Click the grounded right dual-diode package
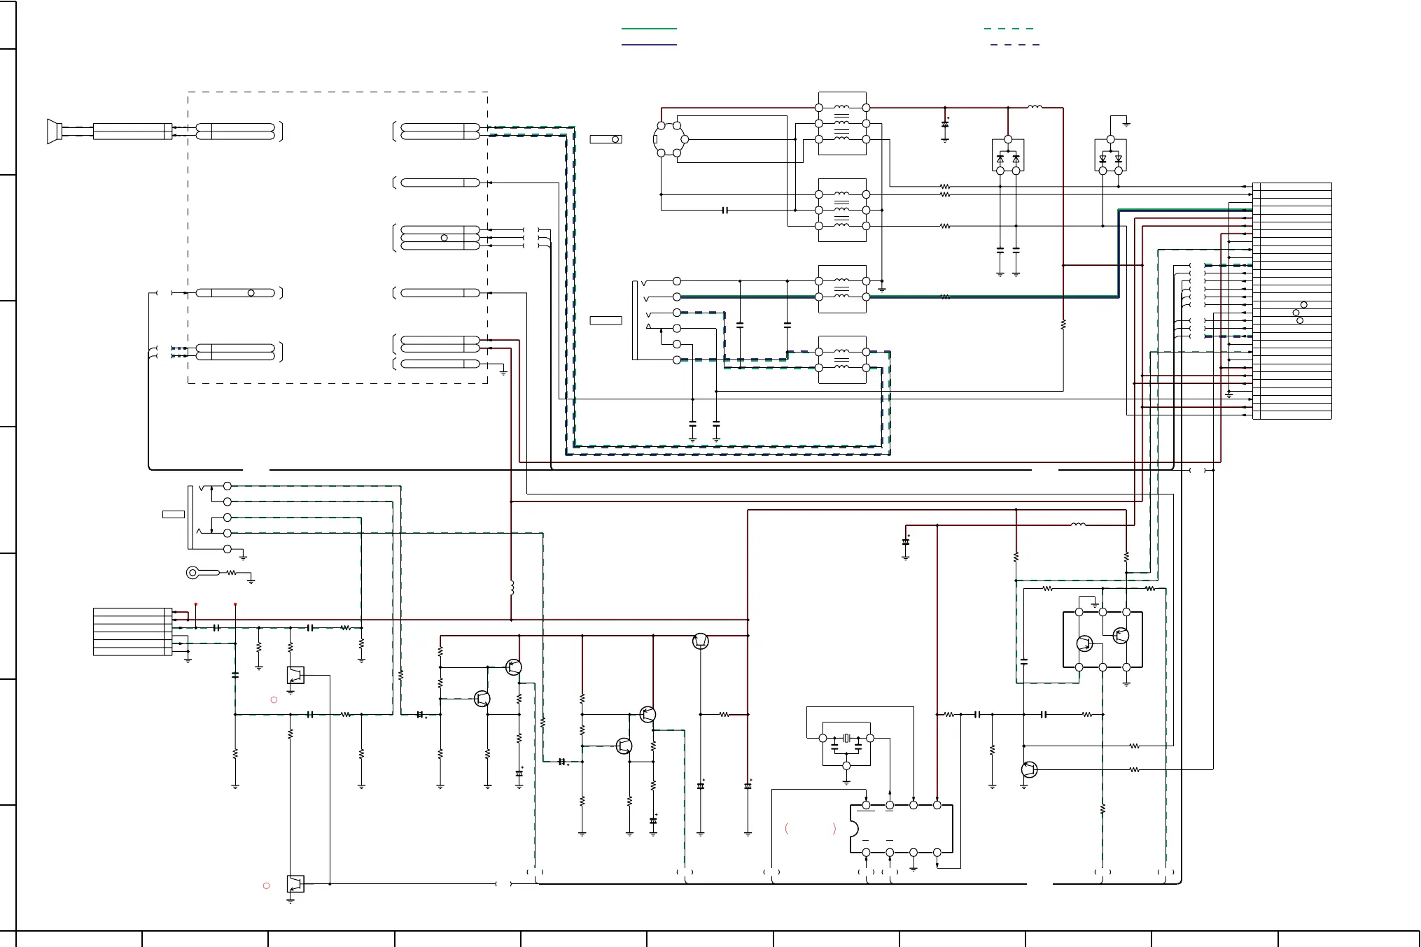The height and width of the screenshot is (947, 1421). [x=1110, y=156]
